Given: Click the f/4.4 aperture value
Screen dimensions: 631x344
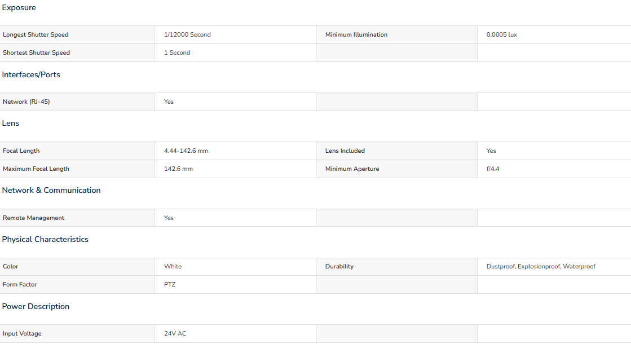Looking at the screenshot, I should tap(493, 169).
